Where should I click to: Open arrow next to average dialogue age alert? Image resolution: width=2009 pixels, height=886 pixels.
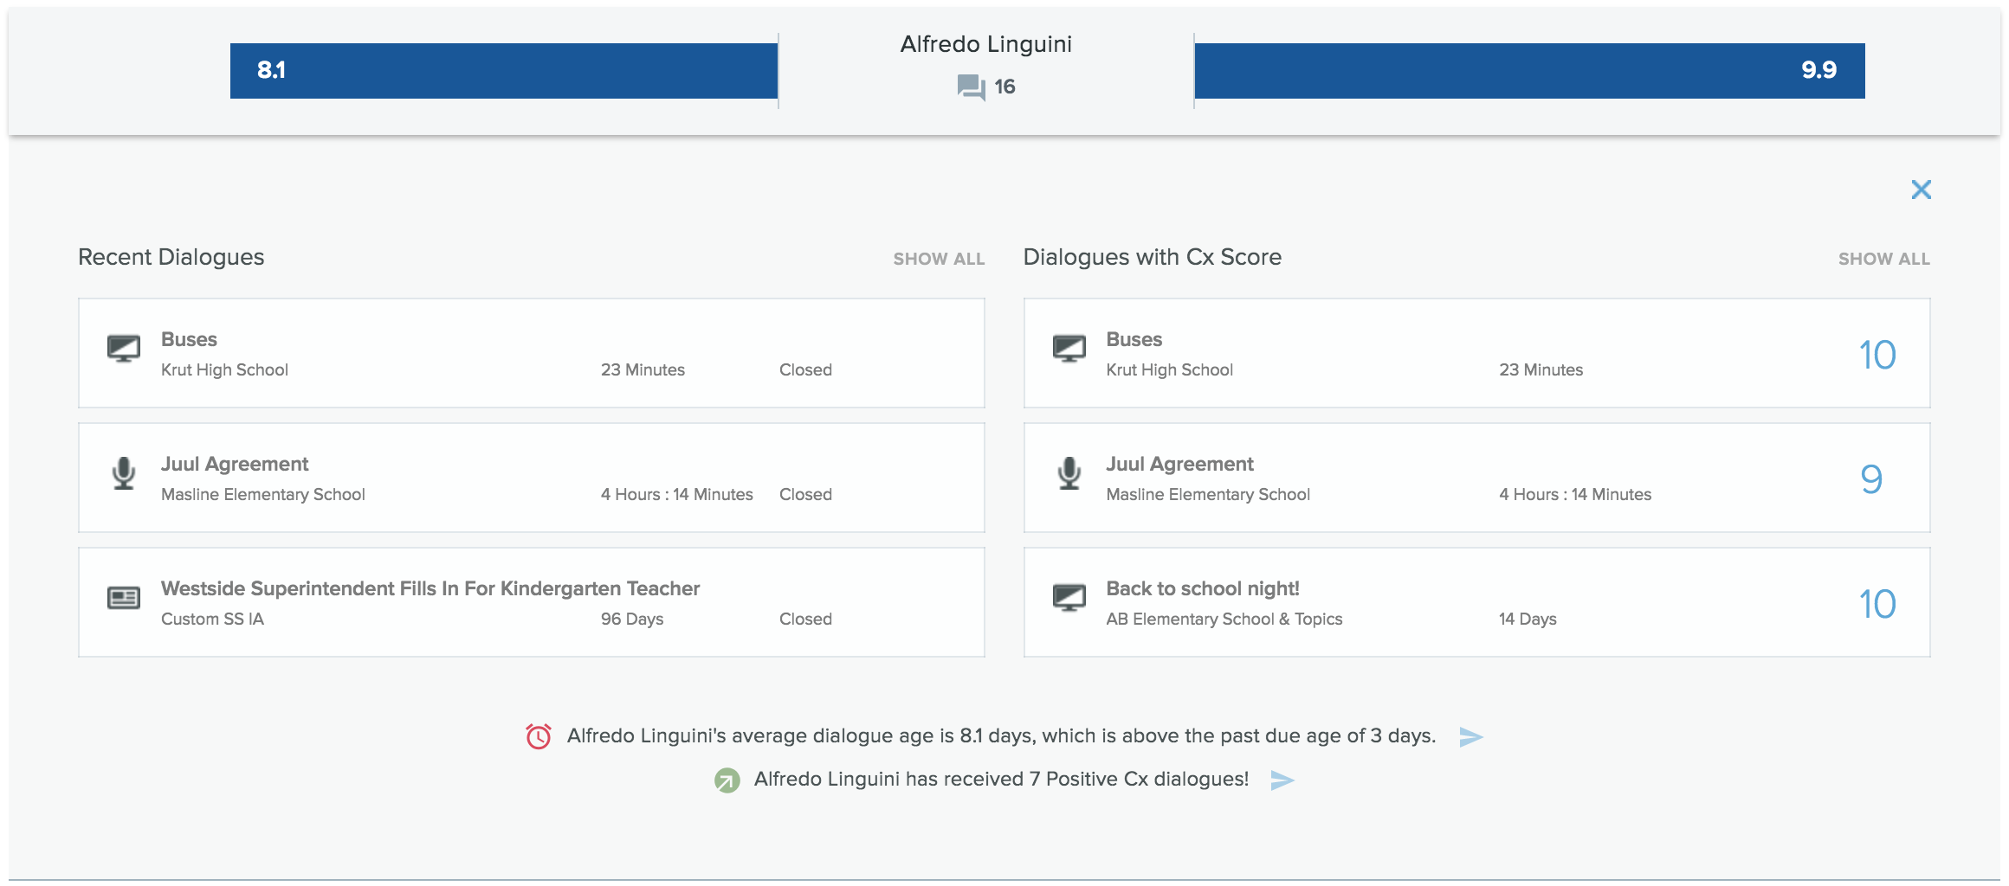1470,737
